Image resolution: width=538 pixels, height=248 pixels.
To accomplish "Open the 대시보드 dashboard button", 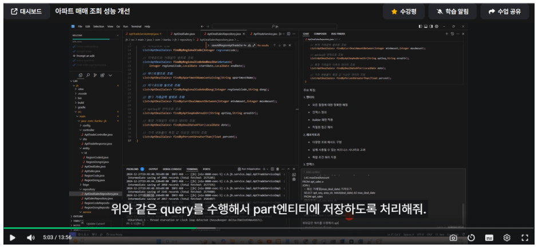I will (26, 11).
